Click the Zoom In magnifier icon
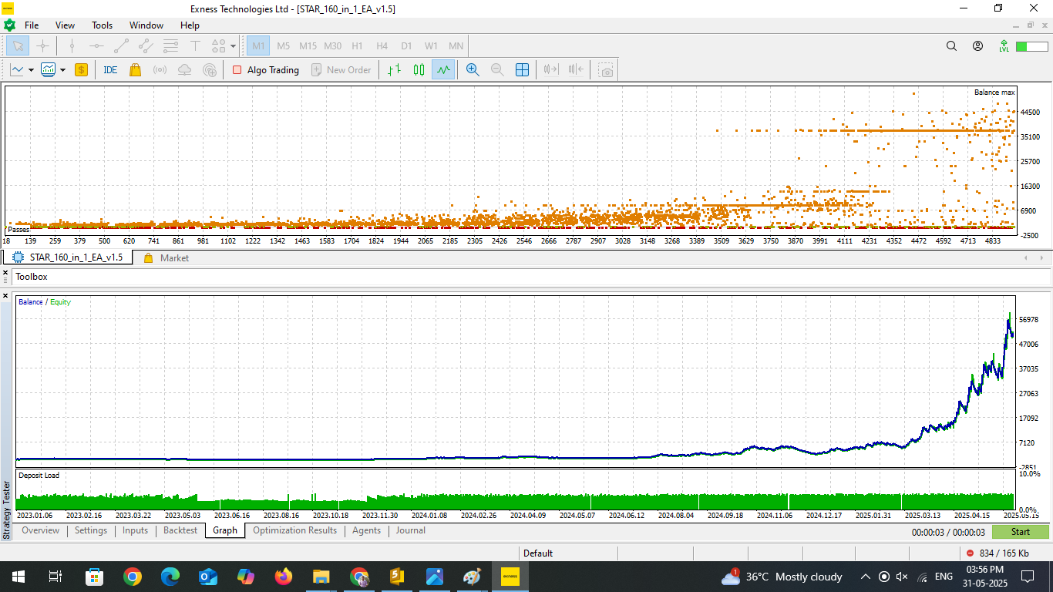The image size is (1053, 592). click(x=473, y=70)
